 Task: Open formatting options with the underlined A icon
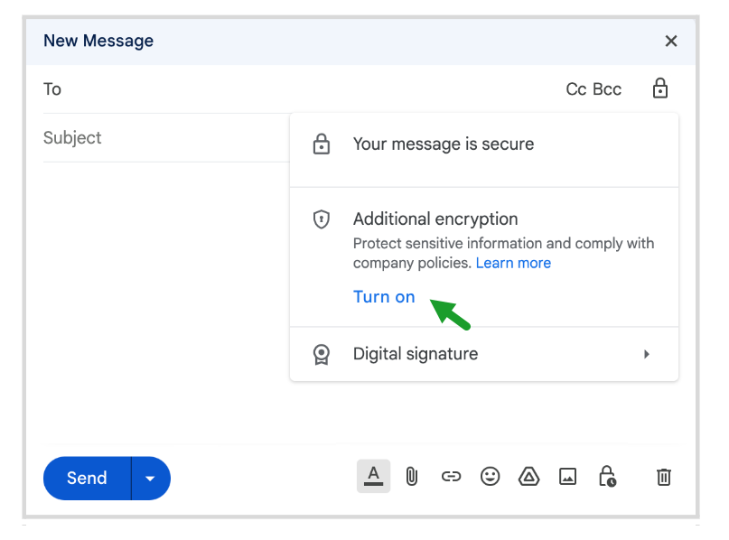tap(373, 477)
